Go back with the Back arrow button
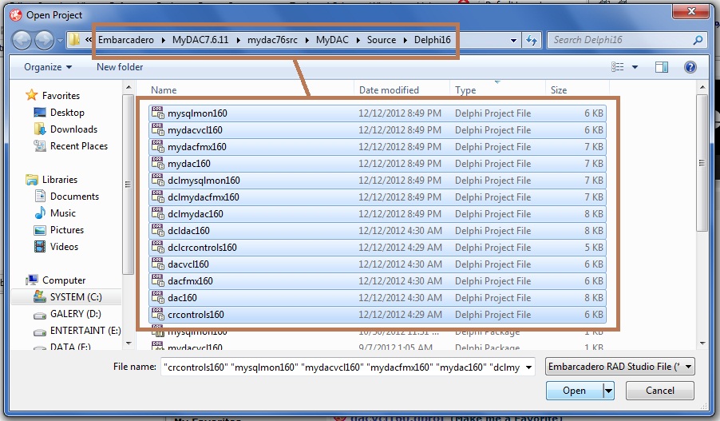 (x=22, y=41)
